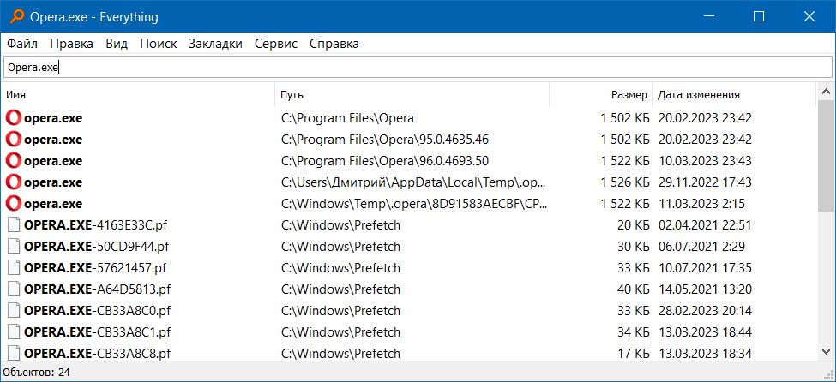This screenshot has width=836, height=382.
Task: Select file name OPERA.EXE-57621457.pf
Action: tap(95, 267)
